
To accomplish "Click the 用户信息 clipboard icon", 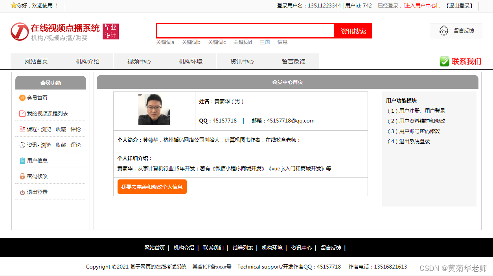I will pos(22,161).
